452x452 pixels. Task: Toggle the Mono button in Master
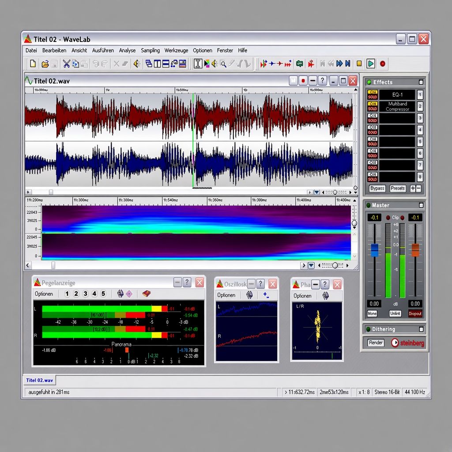coord(372,314)
